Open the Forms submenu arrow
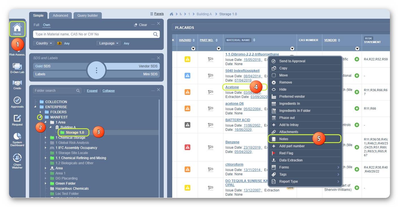This screenshot has width=399, height=207. (x=338, y=167)
